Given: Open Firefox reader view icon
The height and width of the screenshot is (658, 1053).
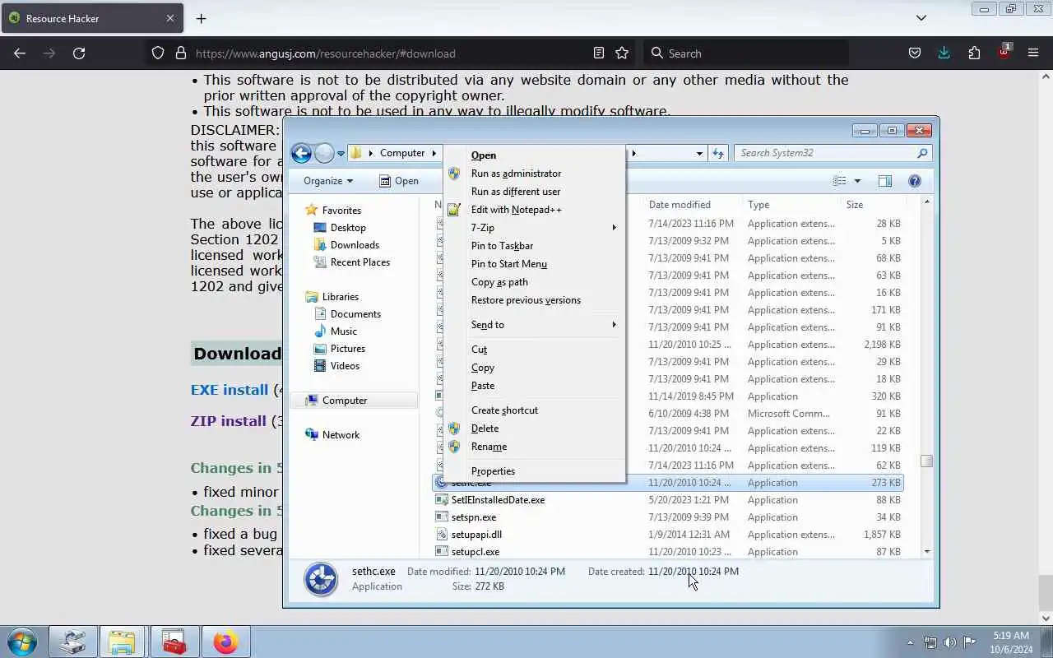Looking at the screenshot, I should pyautogui.click(x=599, y=53).
